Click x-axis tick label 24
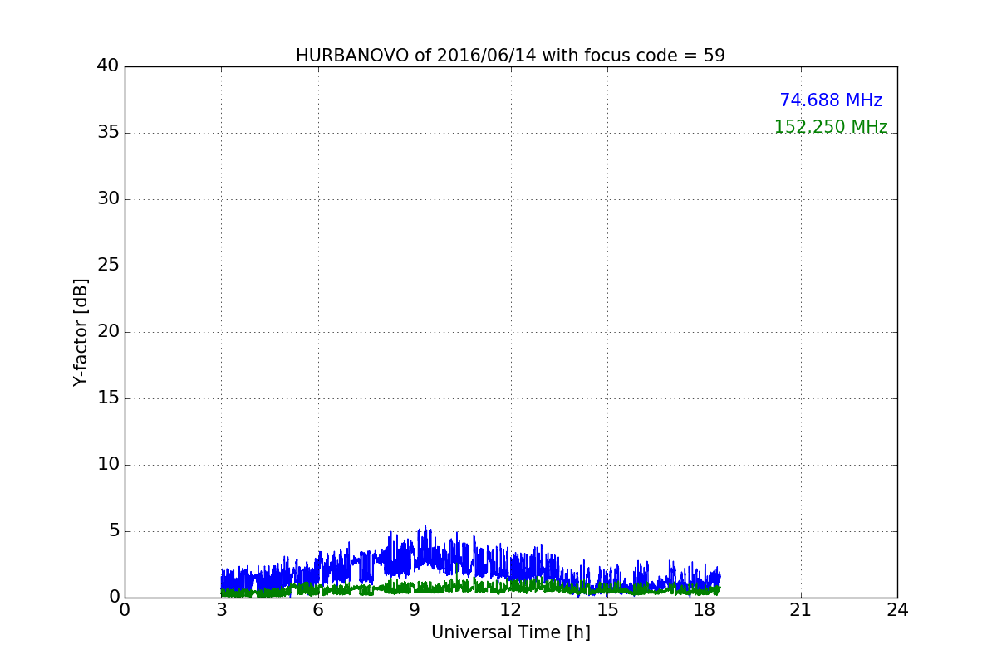Viewport: 997px width, 664px height. (x=897, y=610)
